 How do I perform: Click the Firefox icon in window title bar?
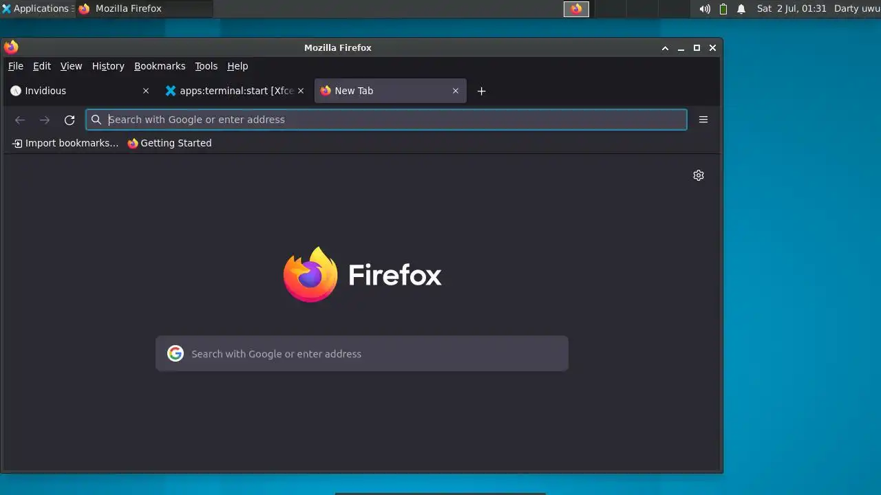coord(11,47)
